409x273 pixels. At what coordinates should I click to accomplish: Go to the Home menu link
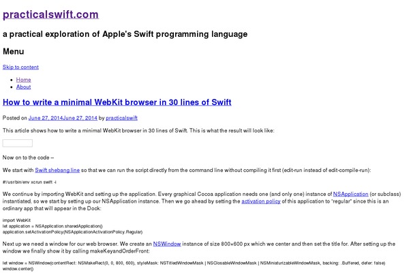click(23, 80)
